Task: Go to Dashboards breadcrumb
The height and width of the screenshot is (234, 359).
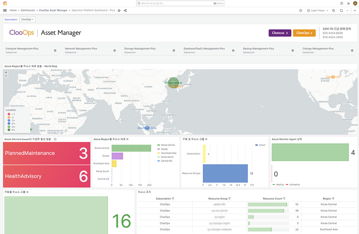Action: 28,10
